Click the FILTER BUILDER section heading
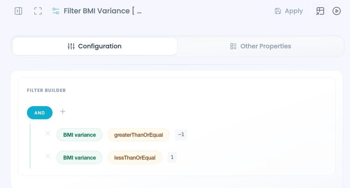 click(47, 90)
